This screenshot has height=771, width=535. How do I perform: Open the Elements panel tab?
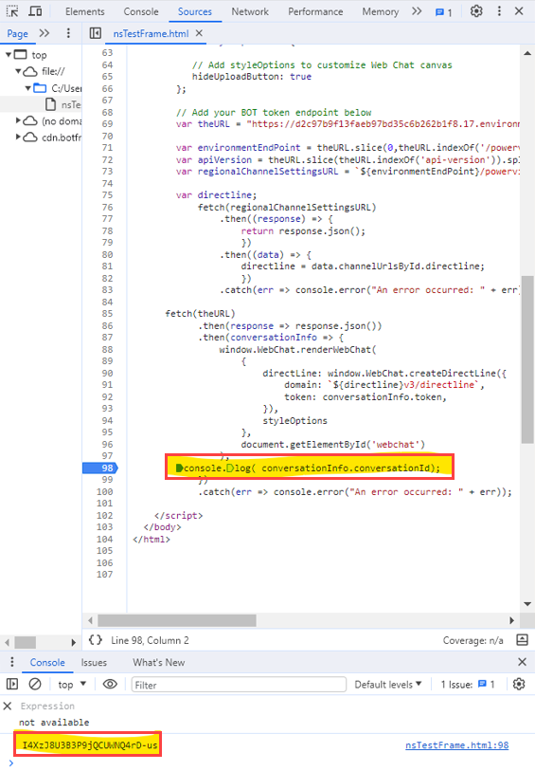tap(85, 11)
